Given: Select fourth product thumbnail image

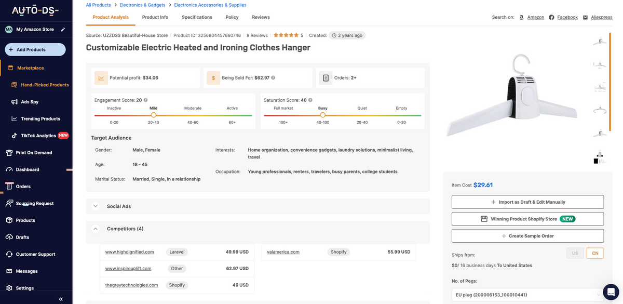Looking at the screenshot, I should (x=600, y=110).
